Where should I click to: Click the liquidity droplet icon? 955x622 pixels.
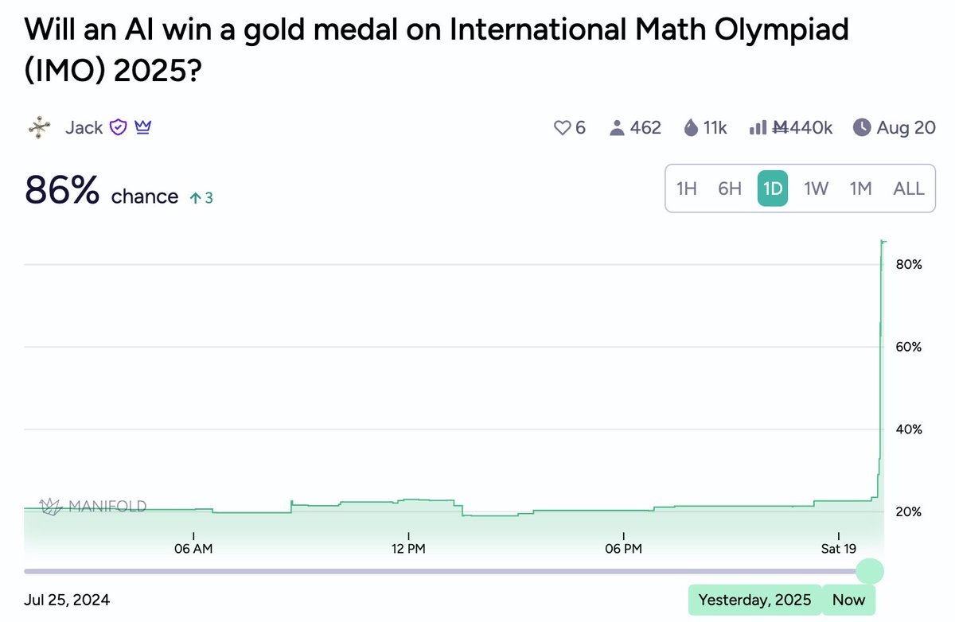[x=691, y=127]
